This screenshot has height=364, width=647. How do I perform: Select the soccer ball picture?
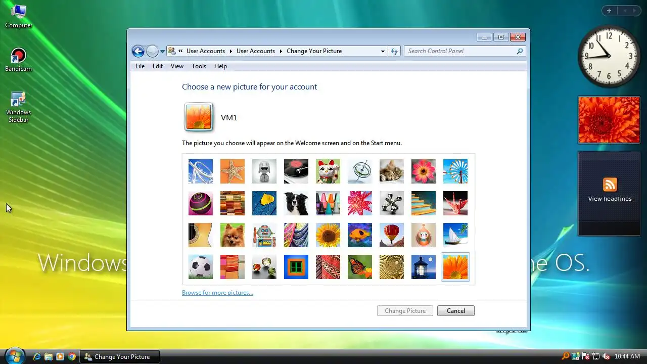[x=201, y=267]
